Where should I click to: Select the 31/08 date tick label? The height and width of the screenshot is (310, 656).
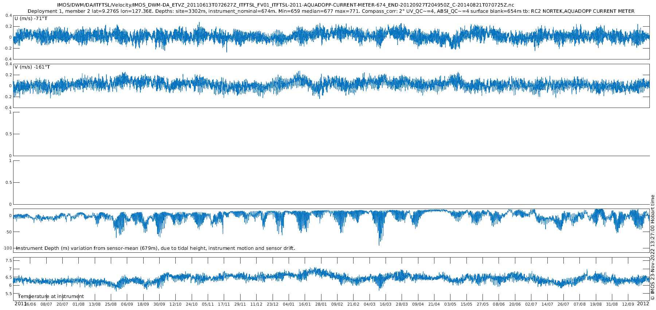612,305
